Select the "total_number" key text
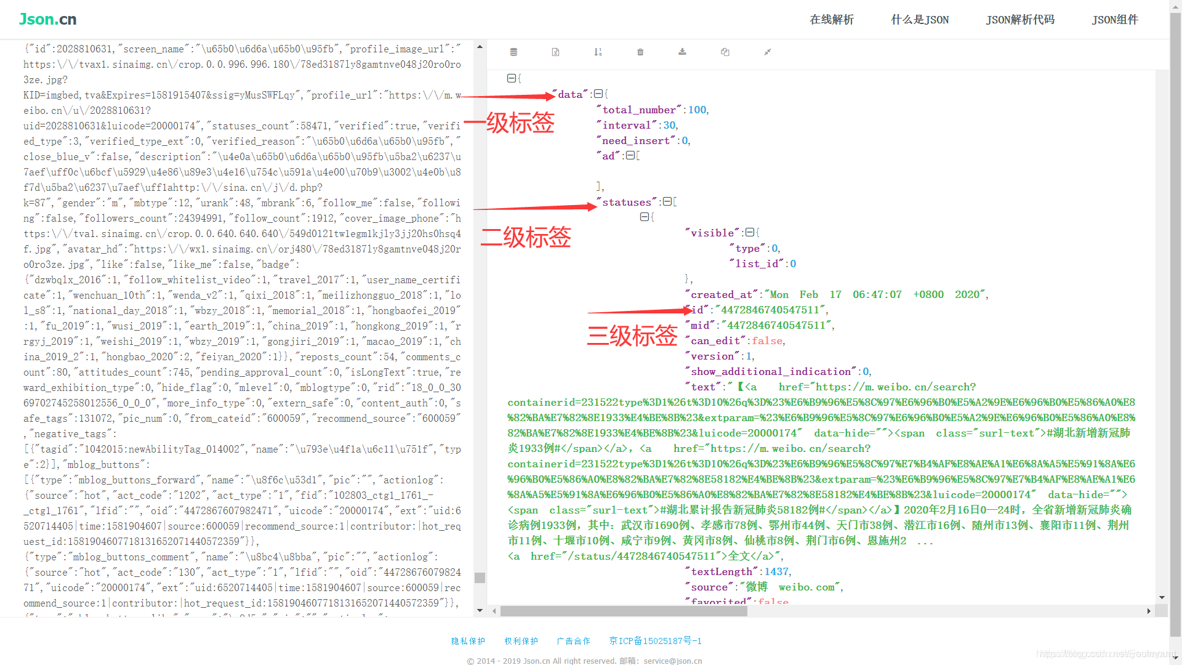 (639, 110)
